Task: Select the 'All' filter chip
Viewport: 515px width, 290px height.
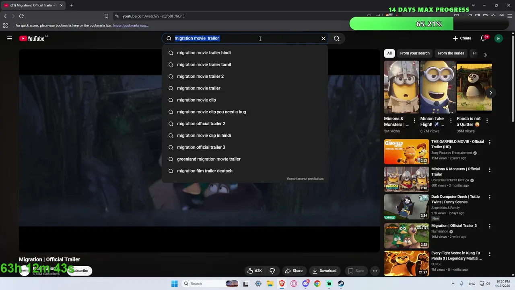Action: (389, 53)
